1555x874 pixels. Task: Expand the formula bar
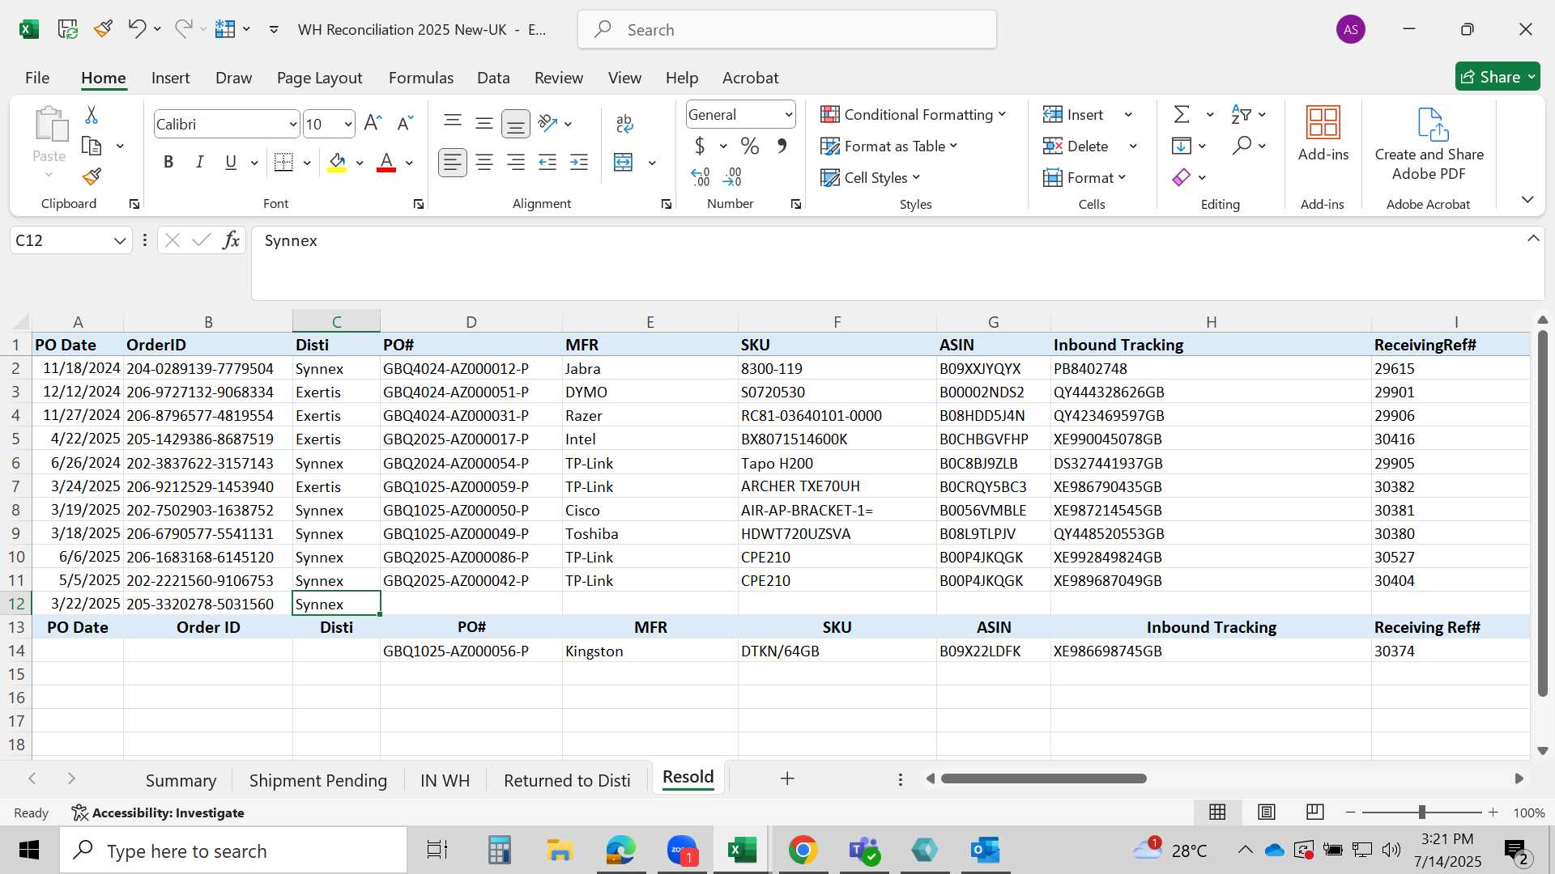[1533, 239]
